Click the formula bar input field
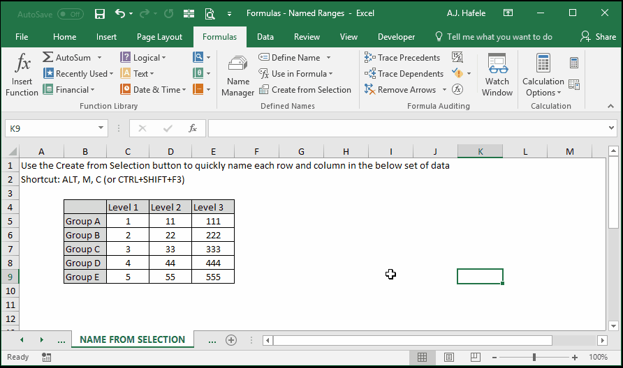Screen dimensions: 623x368 click(408, 128)
